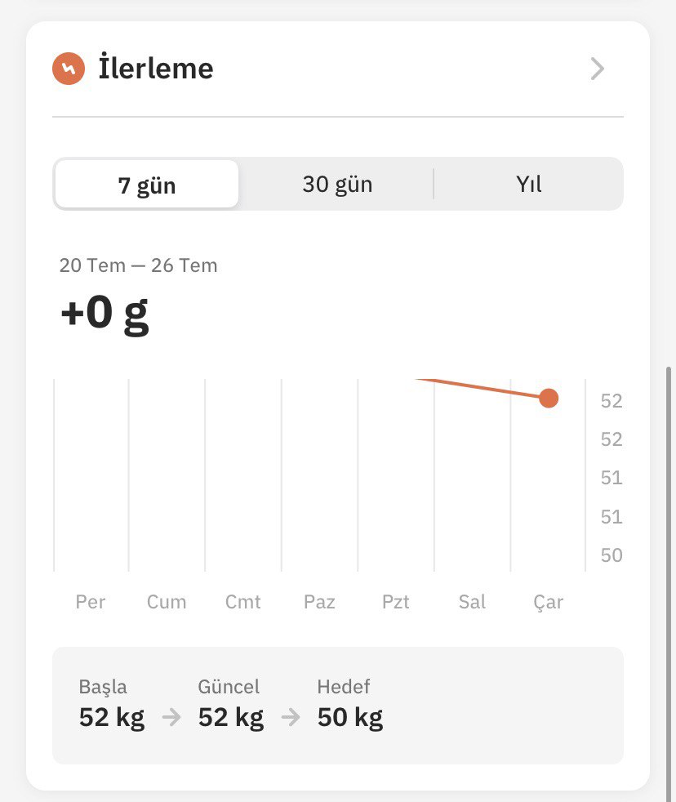Click the Hedef 50 kg value

pos(350,717)
